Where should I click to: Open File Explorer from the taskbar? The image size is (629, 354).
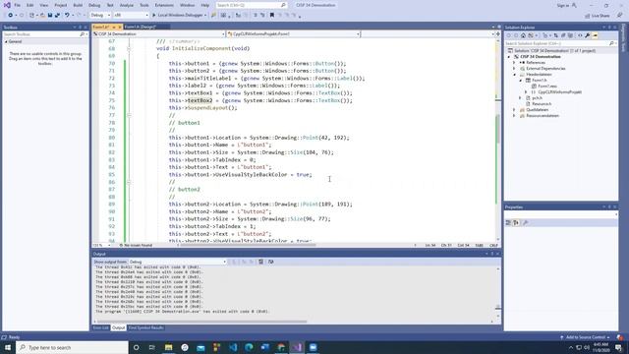tap(168, 347)
